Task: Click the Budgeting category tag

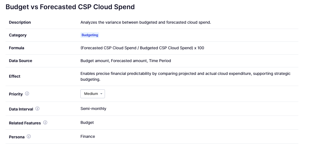Action: click(90, 35)
